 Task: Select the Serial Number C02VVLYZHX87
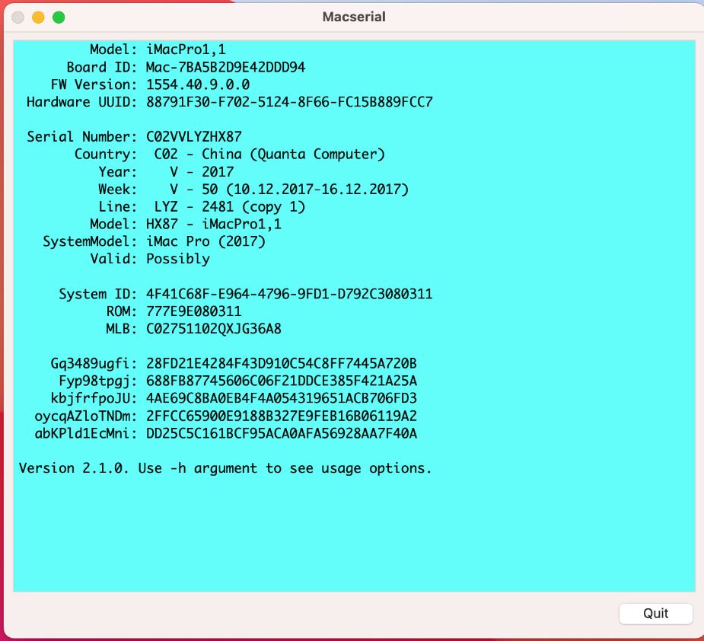(x=194, y=136)
